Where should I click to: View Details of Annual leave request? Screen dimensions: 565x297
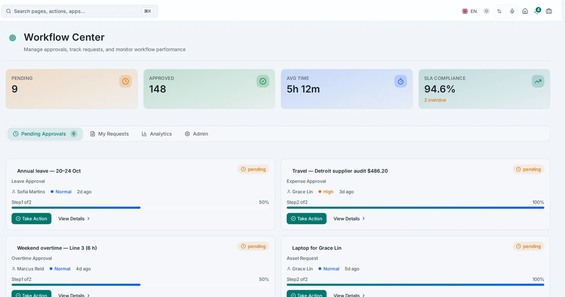point(74,219)
